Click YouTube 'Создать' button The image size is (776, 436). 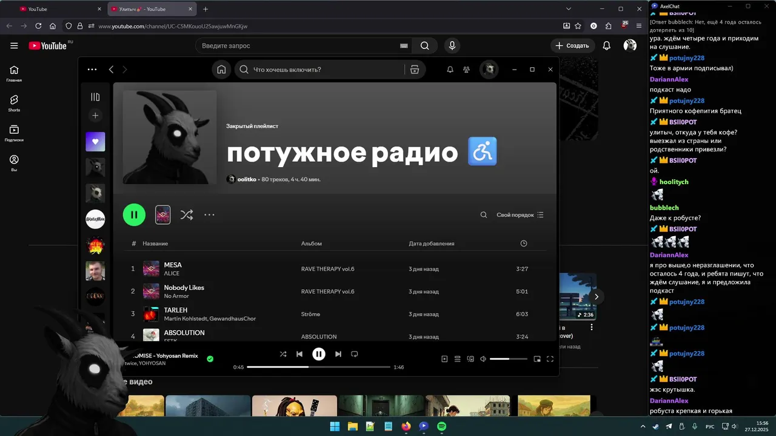[573, 46]
